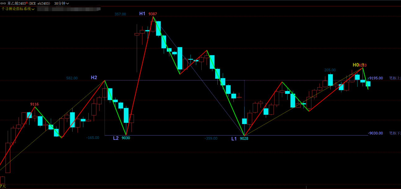Click the 9028 low price label

coord(244,139)
